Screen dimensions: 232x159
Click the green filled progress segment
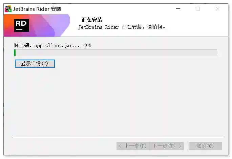coord(15,53)
